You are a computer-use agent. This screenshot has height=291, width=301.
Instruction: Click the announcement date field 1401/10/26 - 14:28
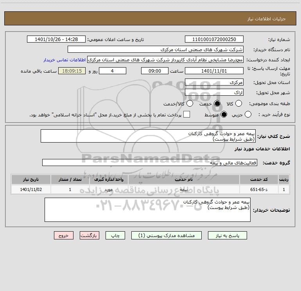pos(56,39)
